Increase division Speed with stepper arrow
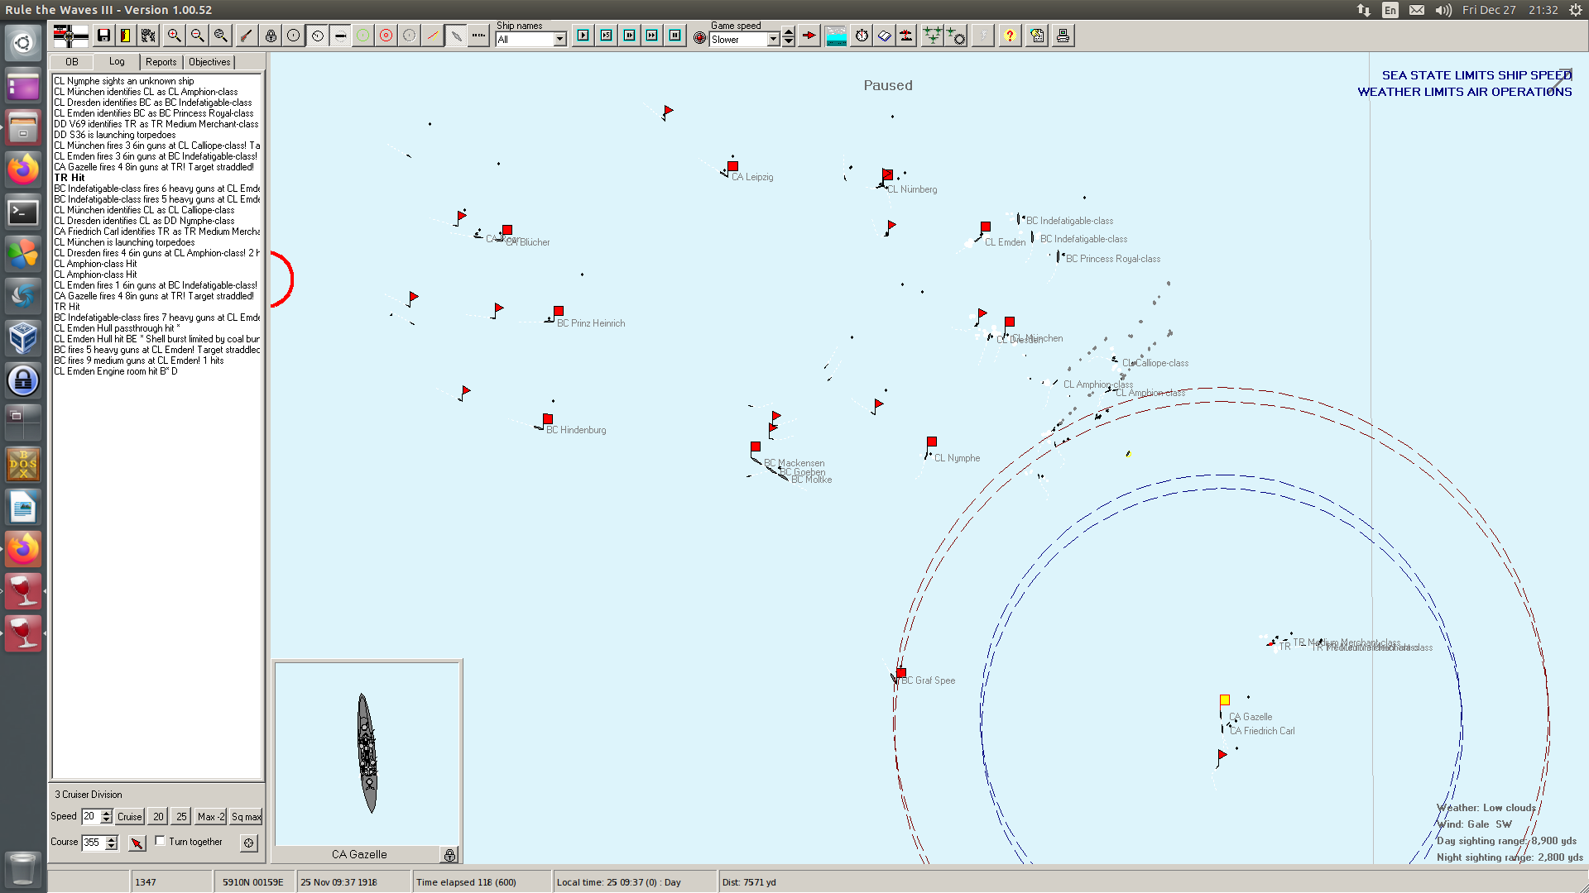Viewport: 1589px width, 893px height. tap(106, 812)
